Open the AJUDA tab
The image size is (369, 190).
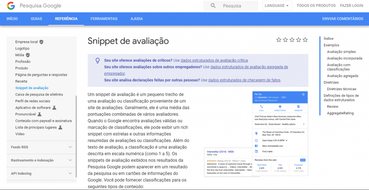pos(137,19)
